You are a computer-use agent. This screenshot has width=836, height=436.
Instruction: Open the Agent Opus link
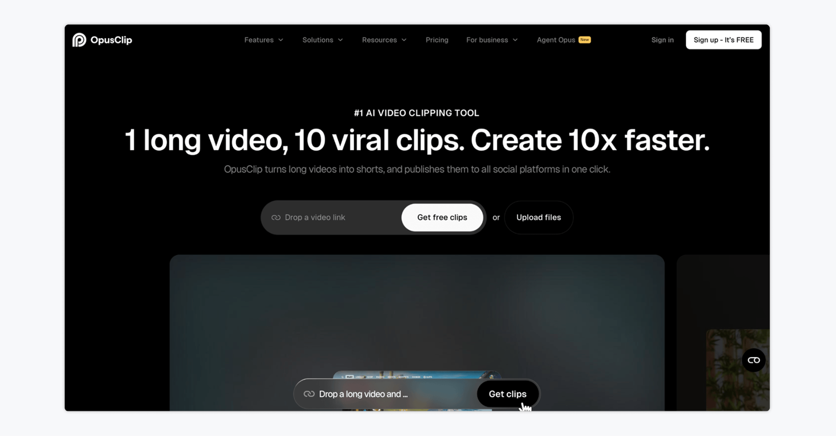tap(556, 40)
